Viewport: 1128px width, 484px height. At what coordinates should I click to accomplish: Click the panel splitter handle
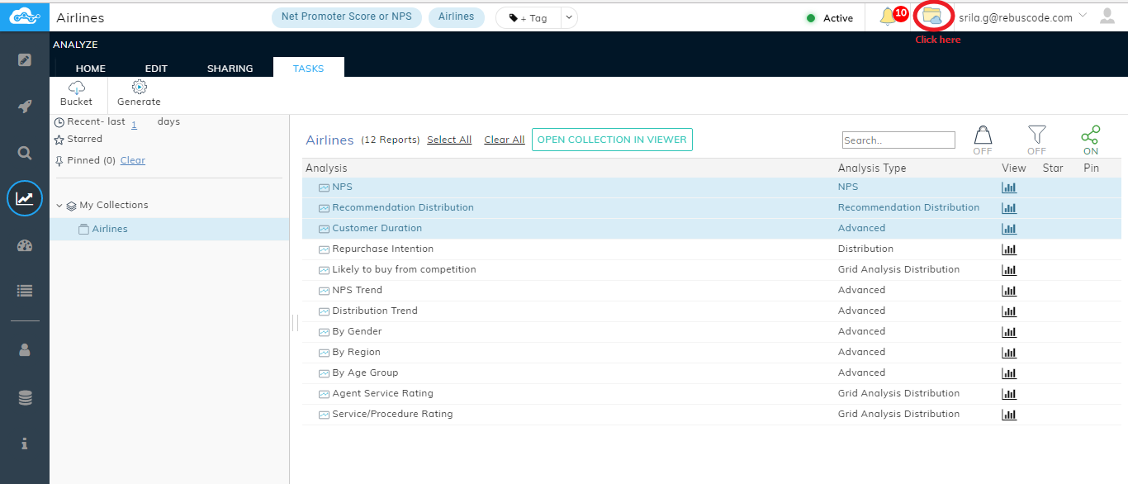(x=293, y=323)
